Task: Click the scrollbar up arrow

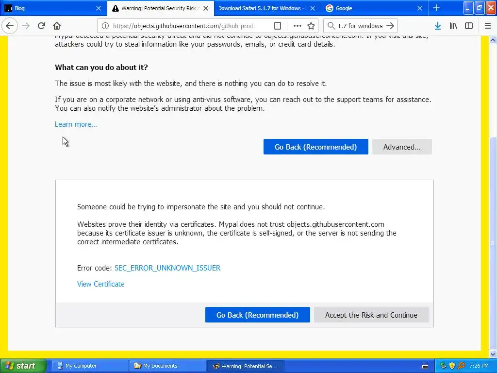Action: 493,40
